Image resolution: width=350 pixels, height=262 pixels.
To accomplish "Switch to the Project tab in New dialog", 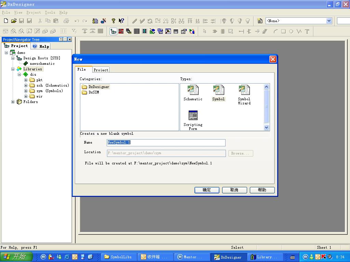I will [101, 70].
